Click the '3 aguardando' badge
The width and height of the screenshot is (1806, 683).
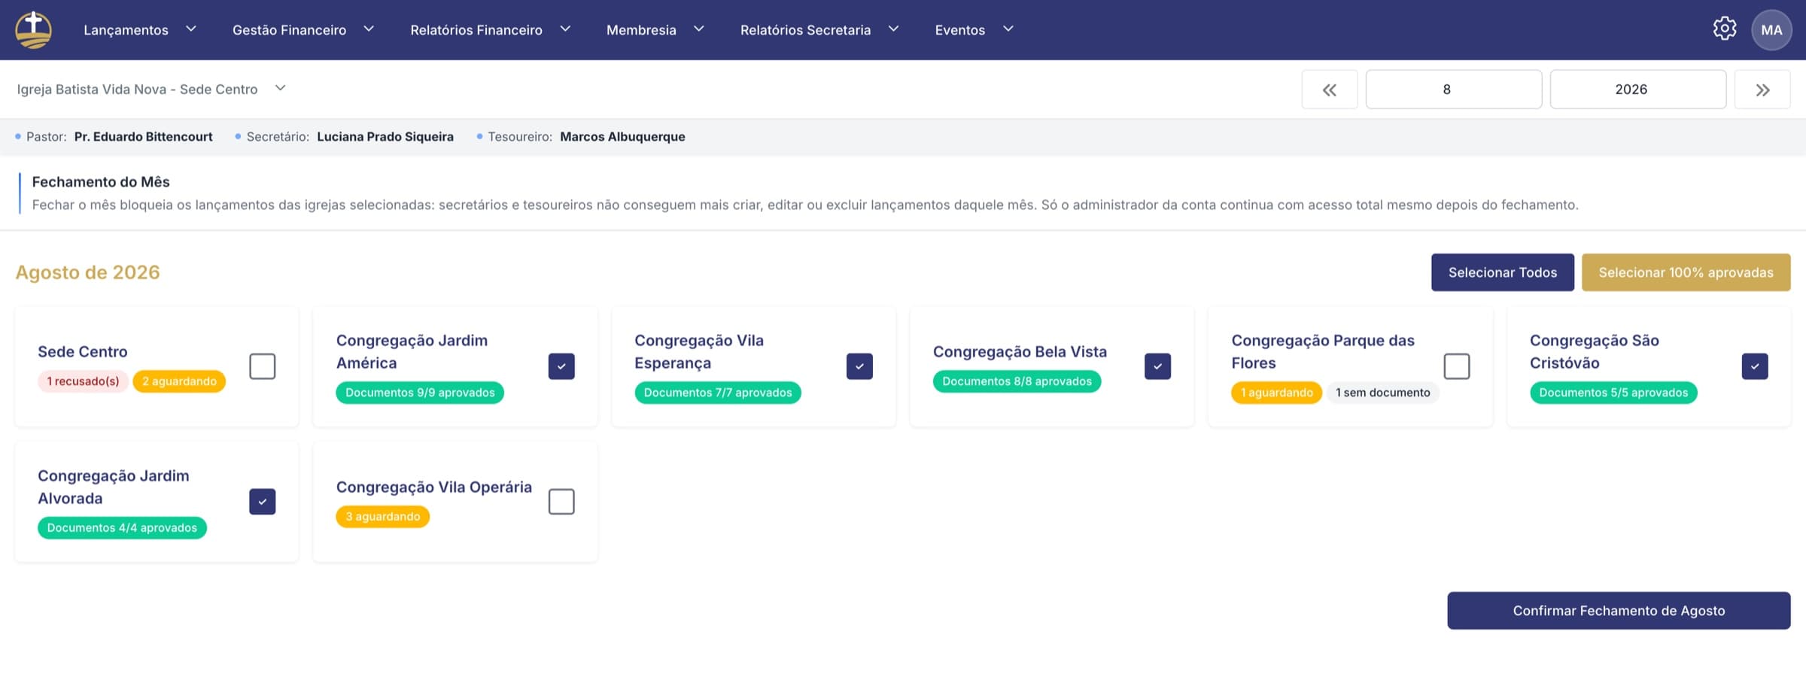[x=383, y=517]
